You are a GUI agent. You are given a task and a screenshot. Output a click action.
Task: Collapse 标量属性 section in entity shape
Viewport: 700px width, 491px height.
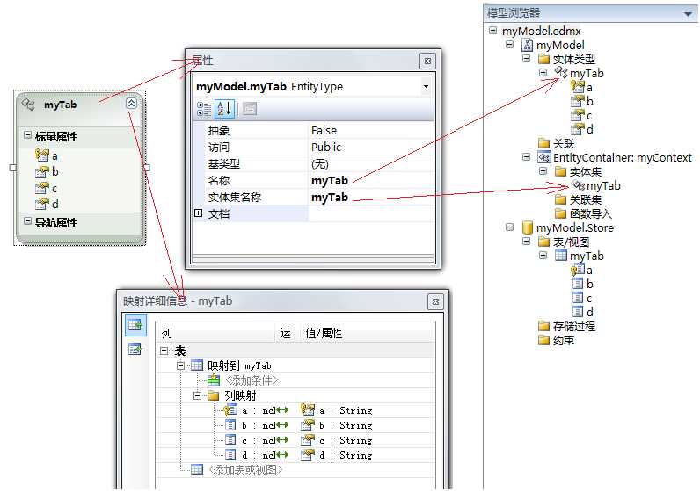27,134
